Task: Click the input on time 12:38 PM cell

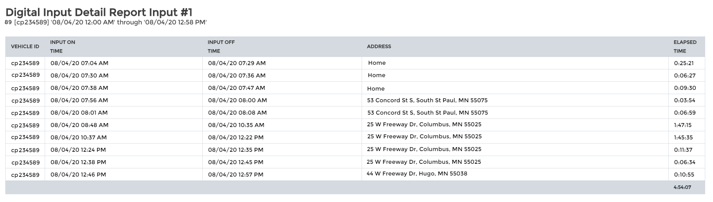Action: pos(78,162)
